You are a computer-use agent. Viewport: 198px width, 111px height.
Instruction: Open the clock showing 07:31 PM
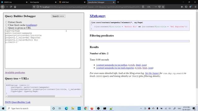186,108
